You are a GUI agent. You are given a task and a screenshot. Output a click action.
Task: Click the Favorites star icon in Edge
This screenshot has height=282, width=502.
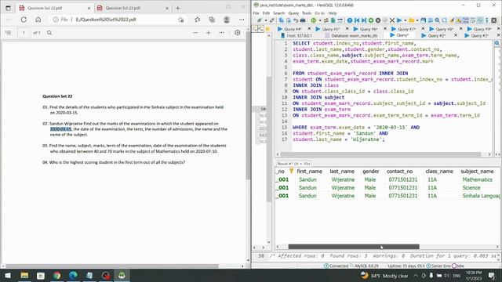[x=197, y=20]
